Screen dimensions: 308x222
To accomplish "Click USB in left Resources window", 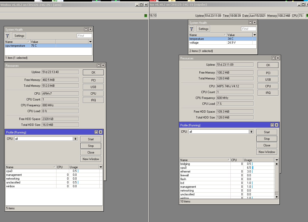I will click(x=93, y=87).
